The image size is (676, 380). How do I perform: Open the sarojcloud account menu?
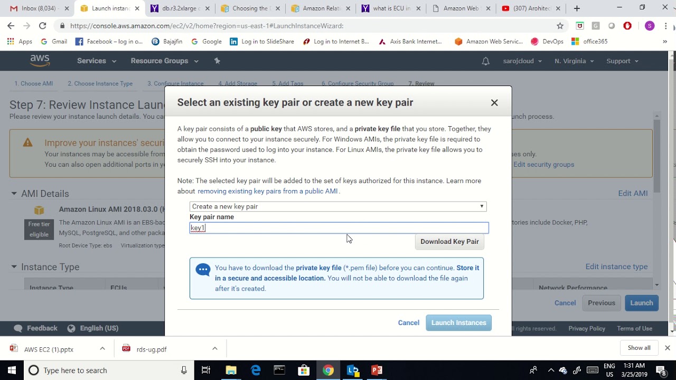[523, 61]
